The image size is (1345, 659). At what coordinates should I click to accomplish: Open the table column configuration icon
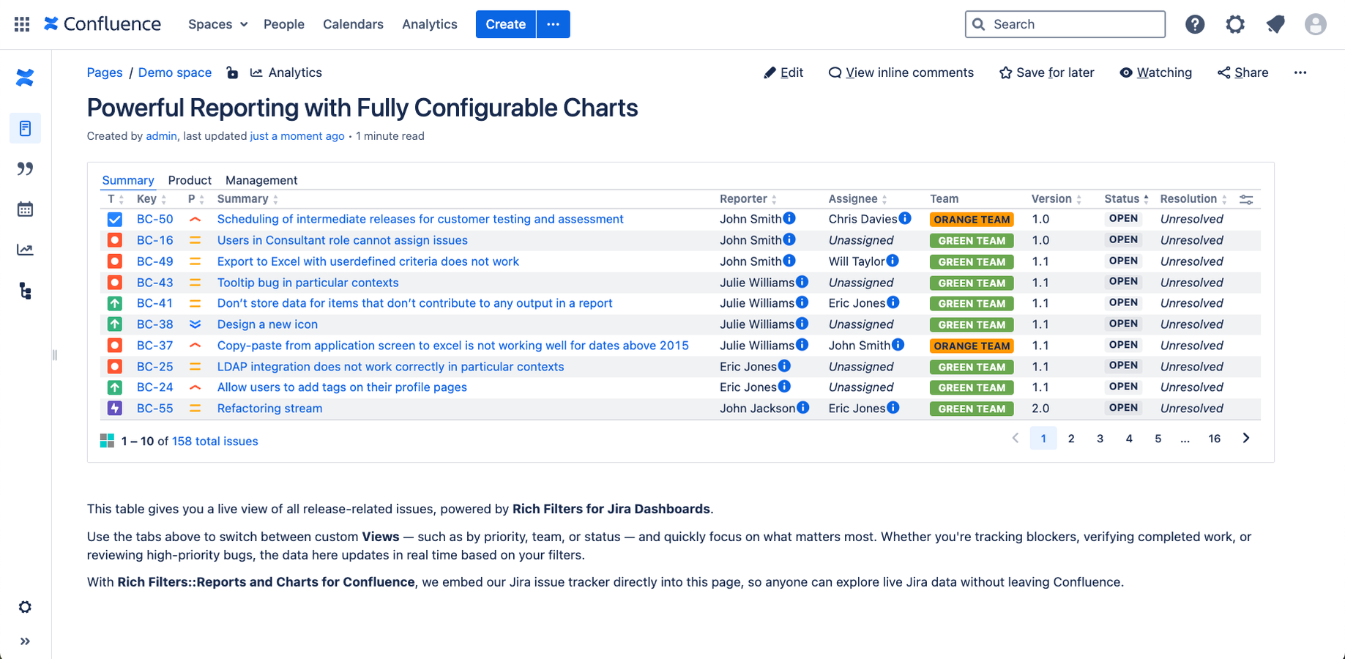(1246, 199)
